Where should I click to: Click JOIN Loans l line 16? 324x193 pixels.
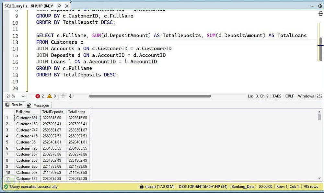click(x=97, y=62)
